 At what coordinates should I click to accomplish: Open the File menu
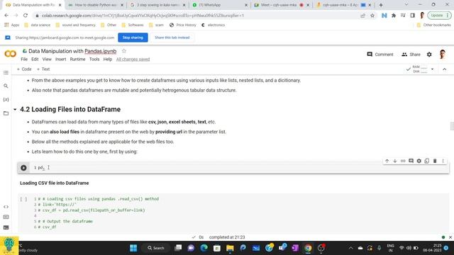[x=24, y=59]
